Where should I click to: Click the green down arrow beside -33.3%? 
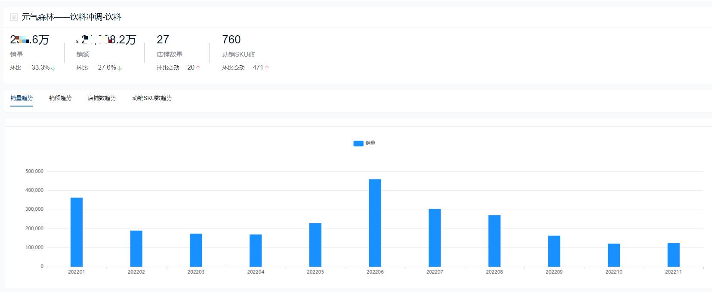(53, 68)
